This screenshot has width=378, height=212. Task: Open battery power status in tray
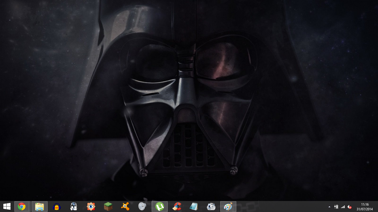tap(336, 207)
